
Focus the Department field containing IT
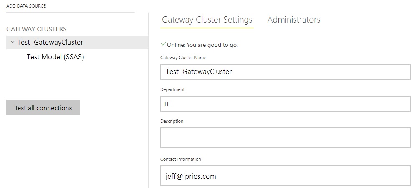(285, 104)
